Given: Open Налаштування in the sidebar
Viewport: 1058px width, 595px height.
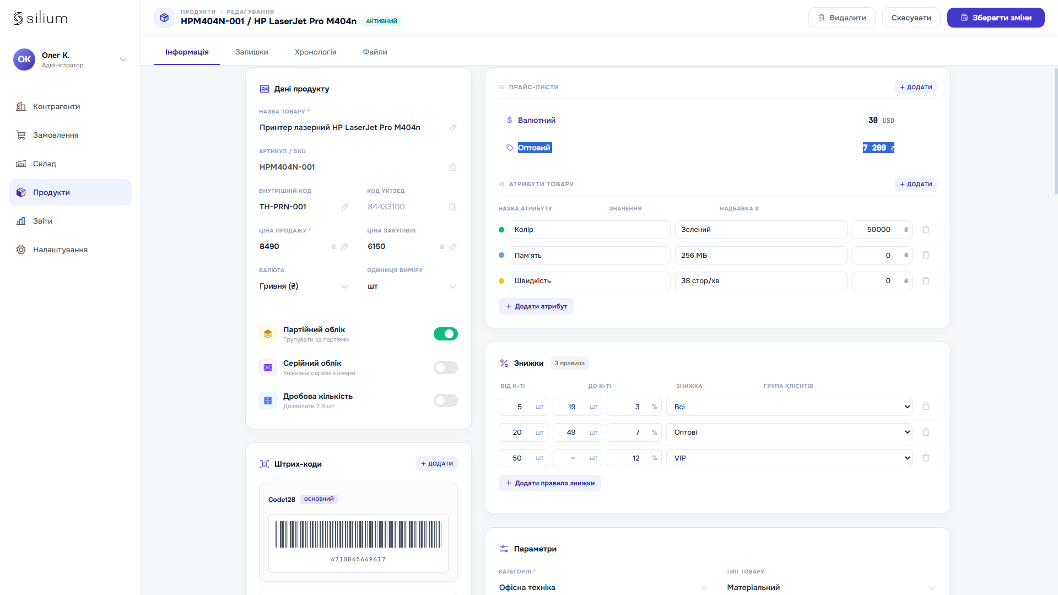Looking at the screenshot, I should point(71,250).
